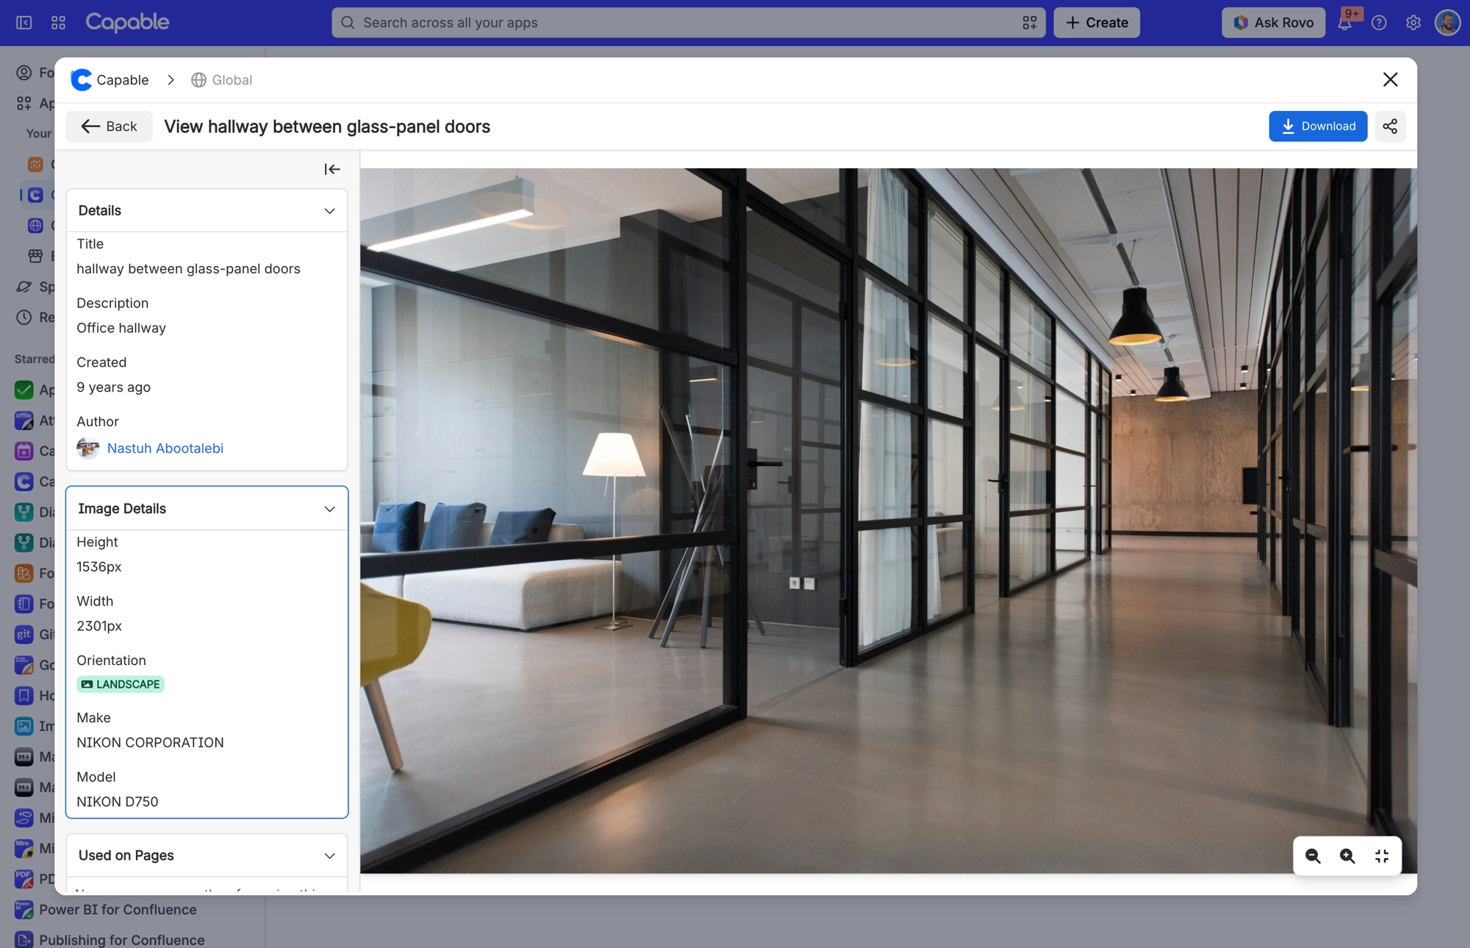The image size is (1470, 948).
Task: Open Ask Rovo assistant
Action: (1273, 23)
